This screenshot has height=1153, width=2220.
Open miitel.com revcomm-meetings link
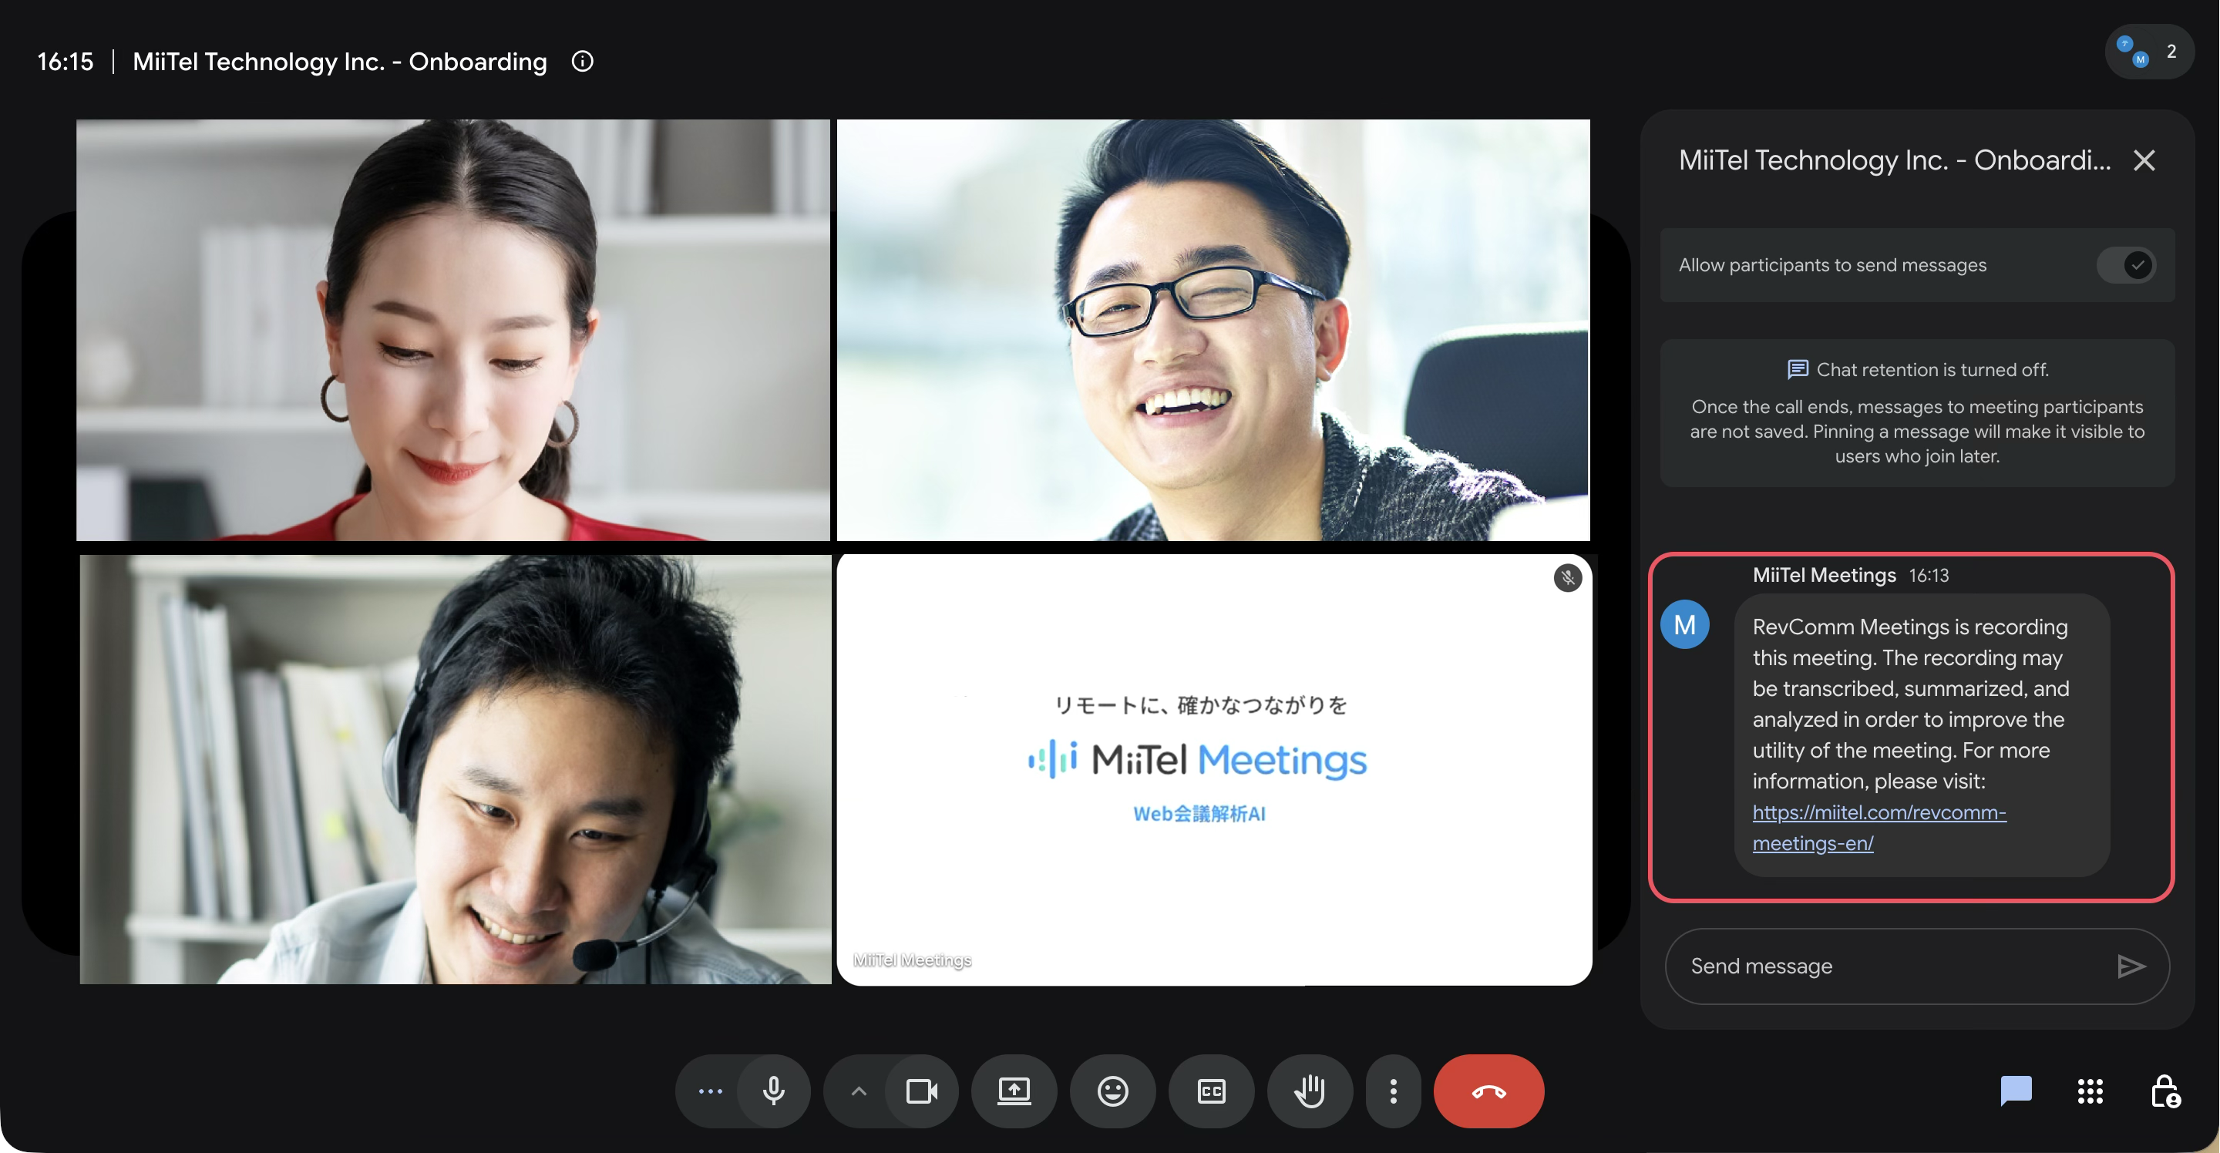(x=1879, y=827)
